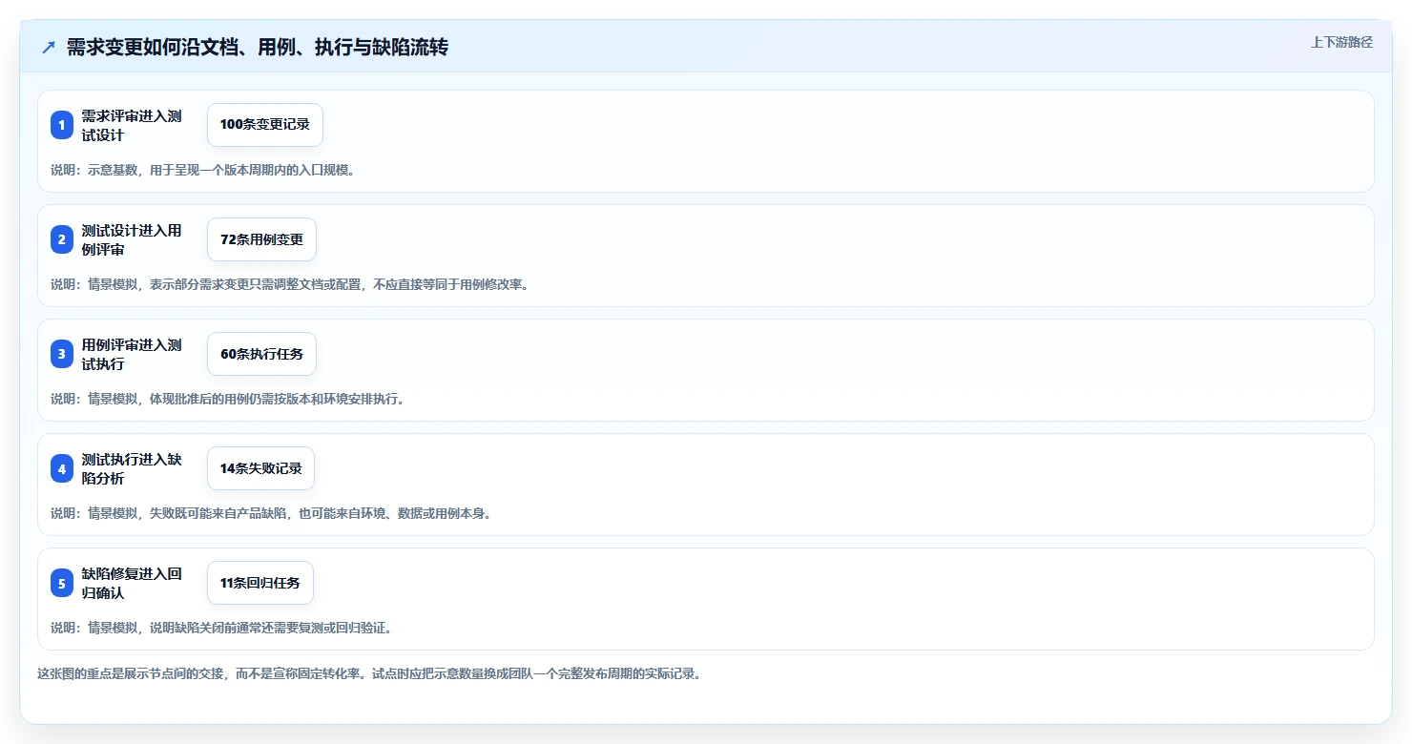1412x744 pixels.
Task: Click the 14条失败记录 pill
Action: point(260,468)
